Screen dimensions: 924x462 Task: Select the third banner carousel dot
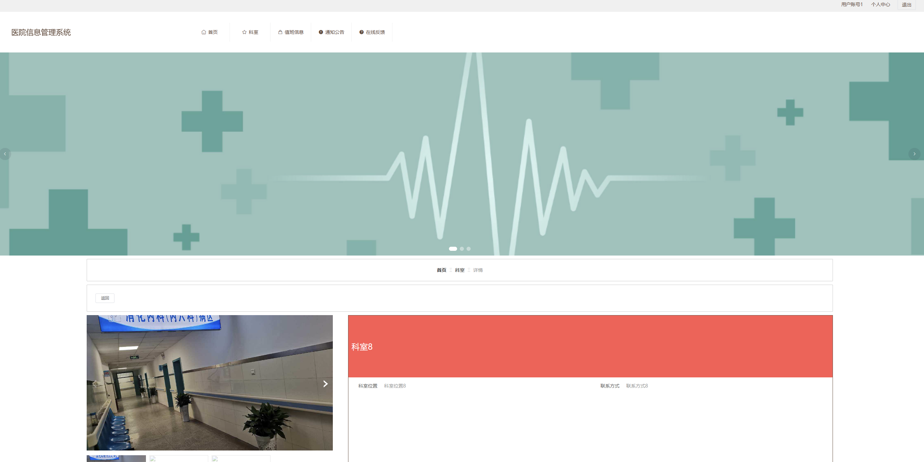pyautogui.click(x=469, y=249)
